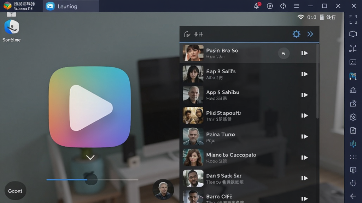Click the Gcont button

[x=15, y=191]
